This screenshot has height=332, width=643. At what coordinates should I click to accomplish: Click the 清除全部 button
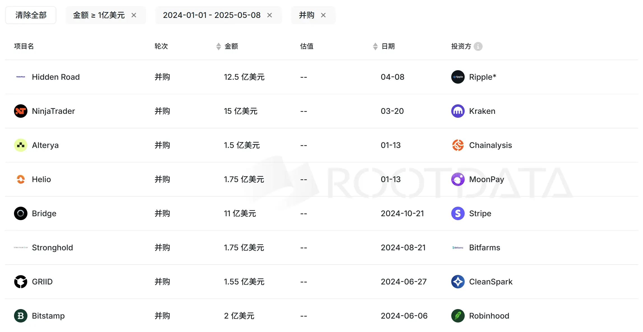coord(31,15)
